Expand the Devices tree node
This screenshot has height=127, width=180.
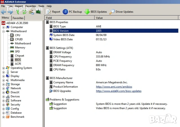(x=4, y=97)
